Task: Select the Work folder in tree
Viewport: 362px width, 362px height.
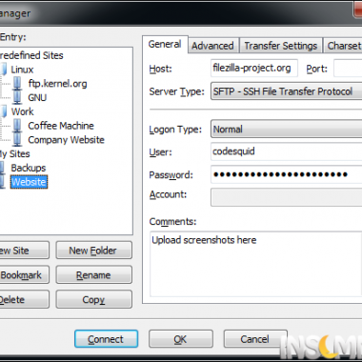Action: [x=22, y=111]
